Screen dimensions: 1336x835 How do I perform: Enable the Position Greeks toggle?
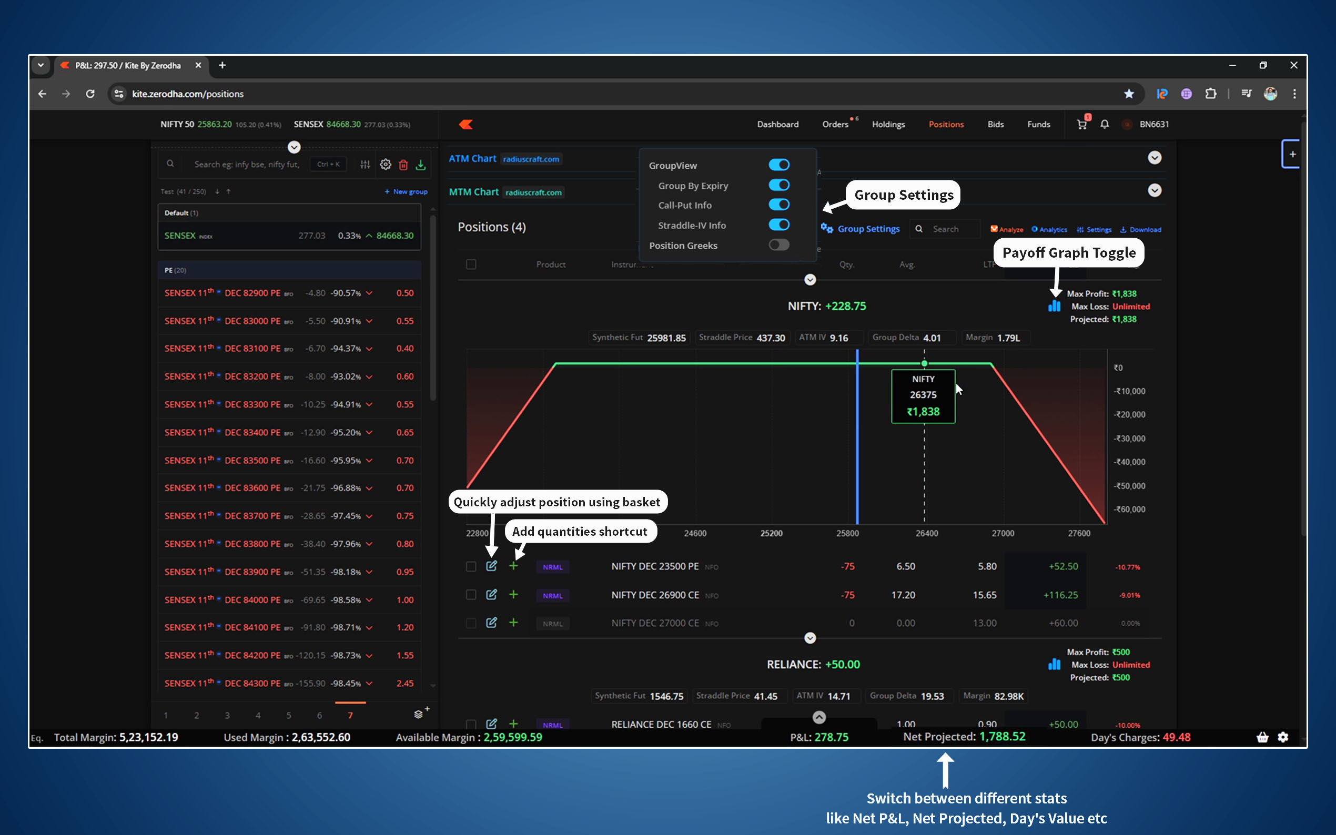coord(779,245)
